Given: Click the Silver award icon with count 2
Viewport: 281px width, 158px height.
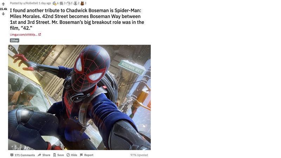Looking at the screenshot, I should [76, 3].
